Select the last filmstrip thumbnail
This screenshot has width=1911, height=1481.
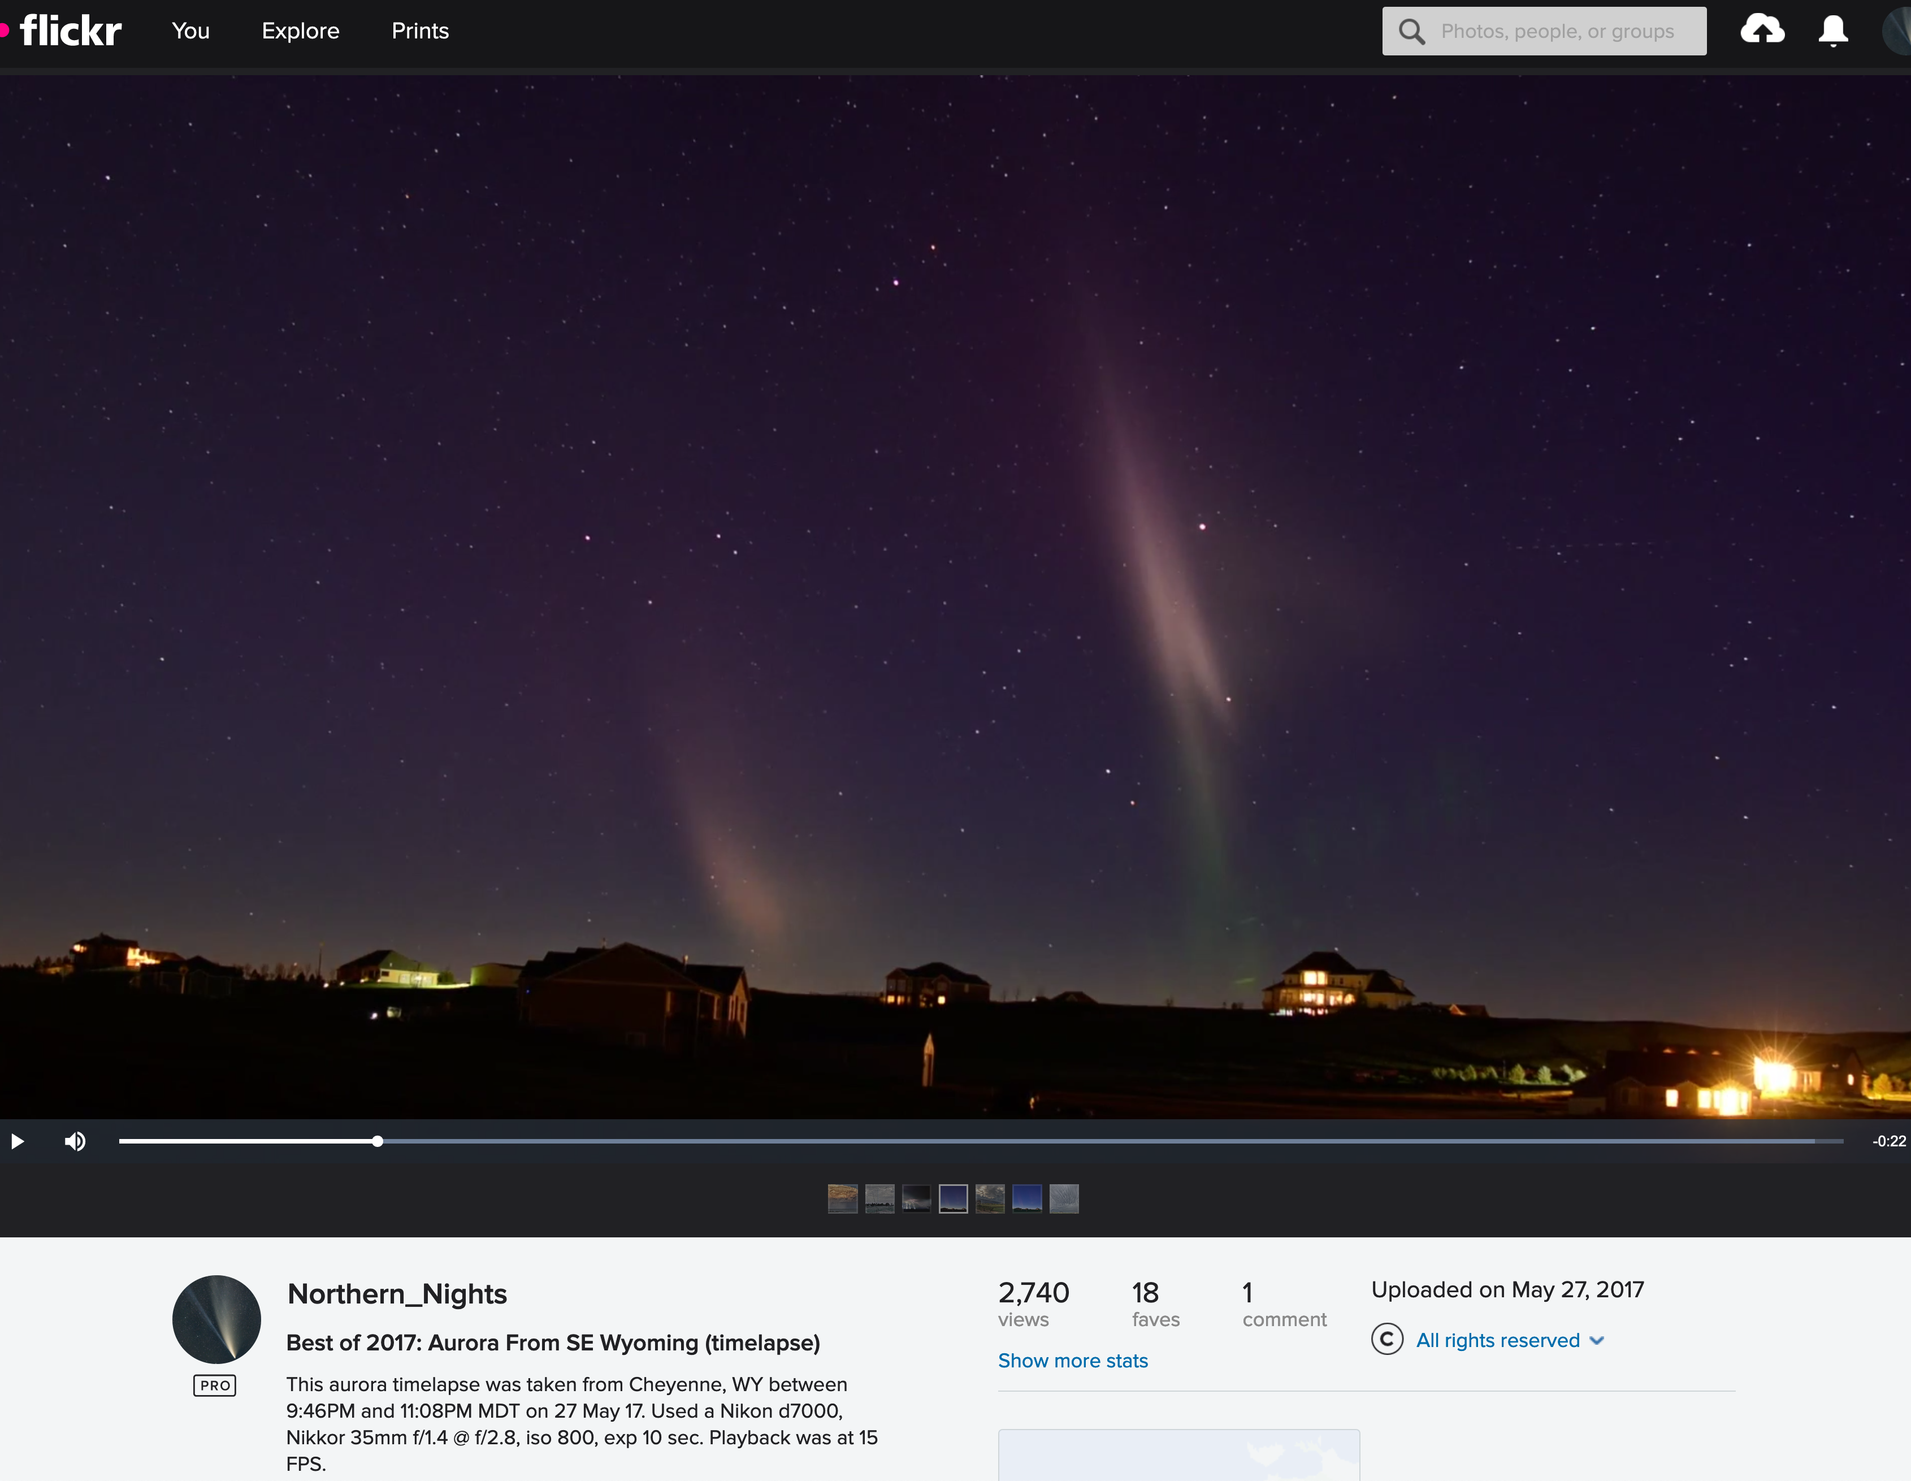coord(1063,1198)
